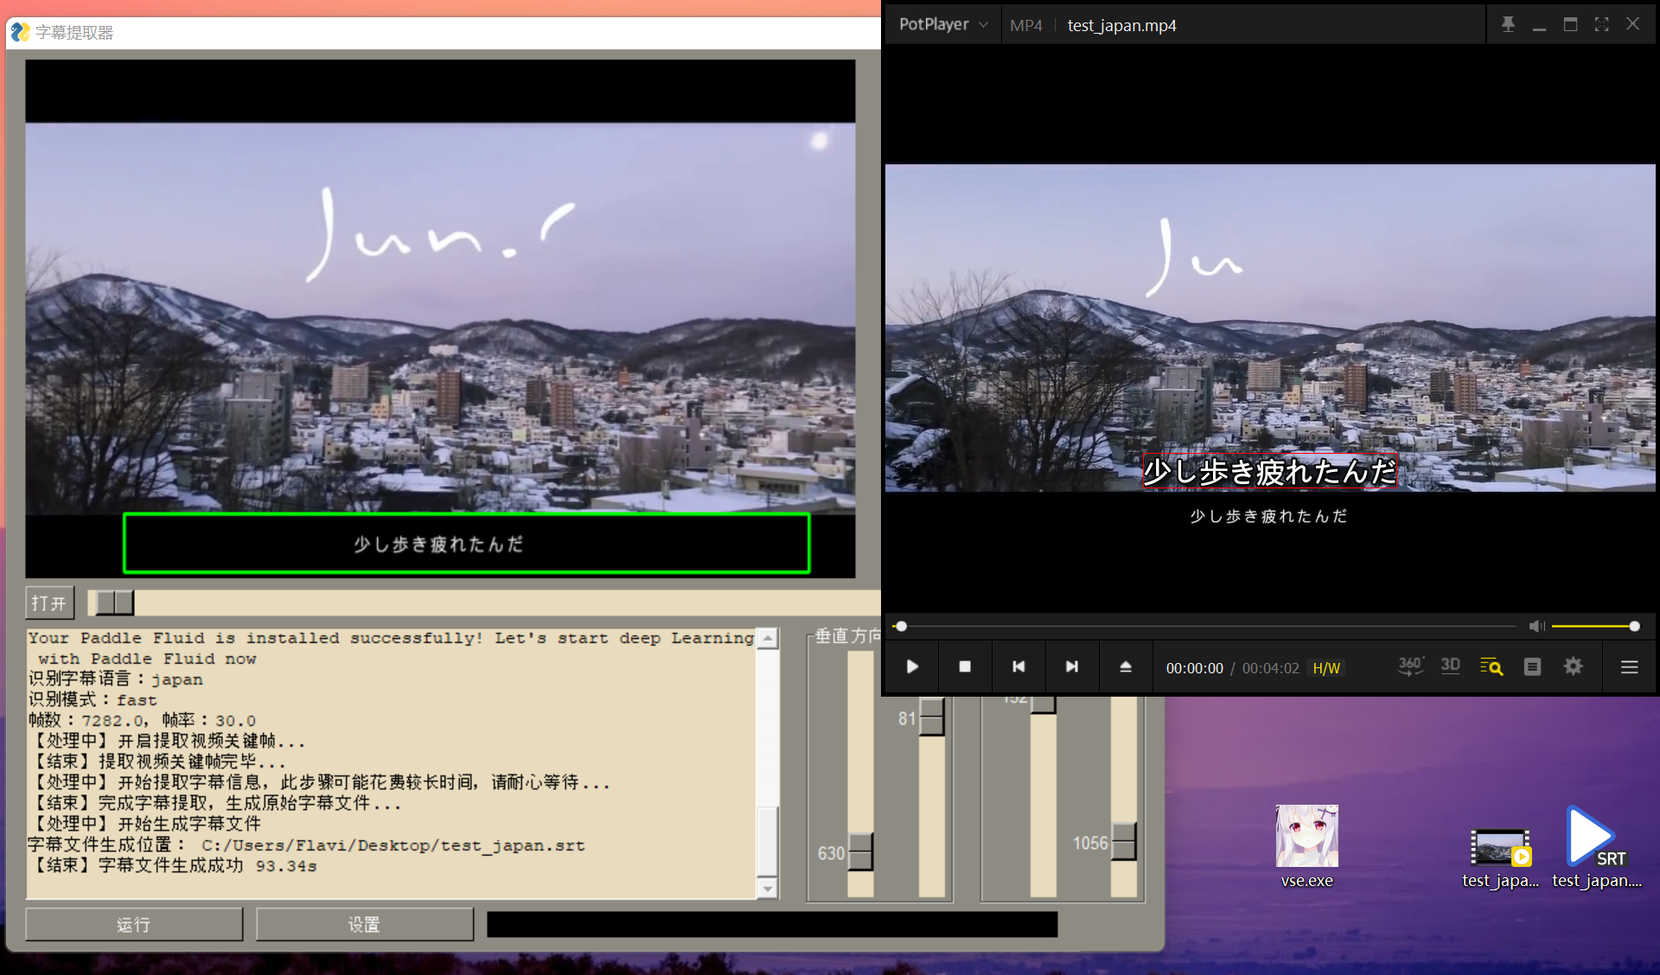This screenshot has height=975, width=1660.
Task: Skip to previous file in PotPlayer
Action: pos(1018,666)
